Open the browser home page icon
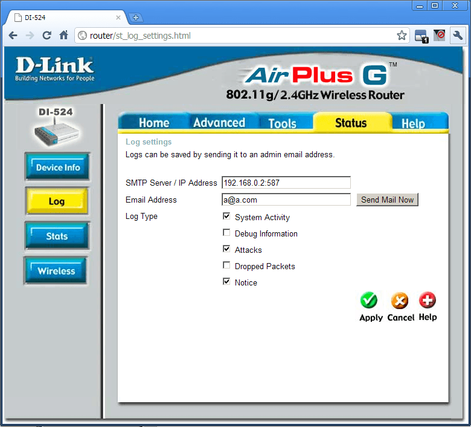This screenshot has height=427, width=471. click(63, 35)
